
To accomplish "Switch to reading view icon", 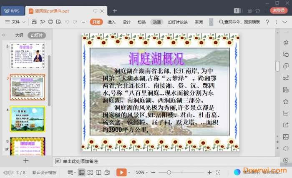I will pos(98,173).
